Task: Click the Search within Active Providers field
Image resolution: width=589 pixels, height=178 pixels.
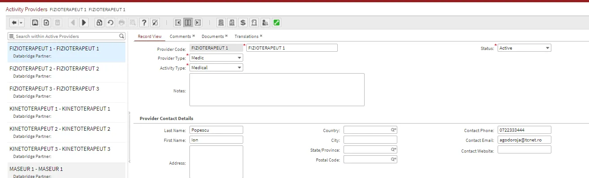Action: (66, 36)
